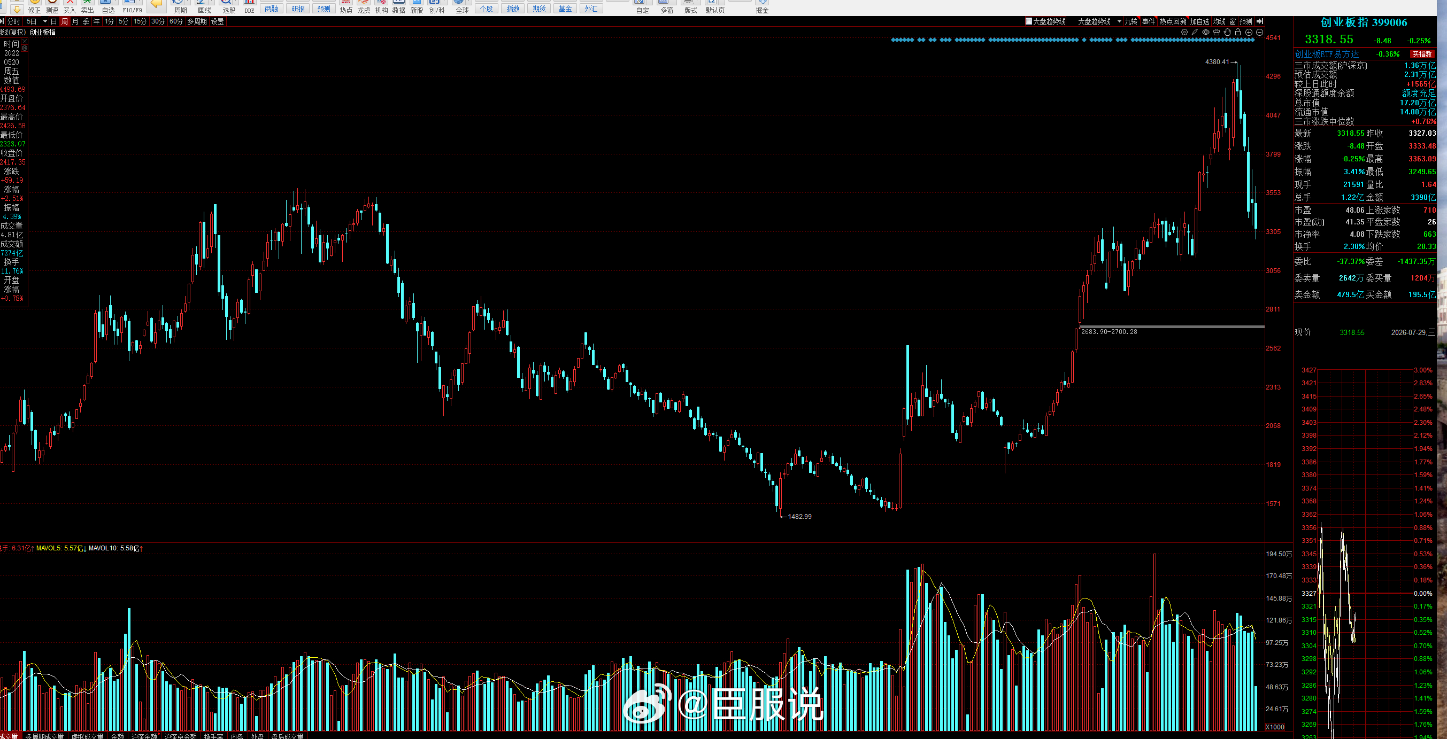This screenshot has width=1447, height=739.
Task: Open F10/F9 company info
Action: 132,7
